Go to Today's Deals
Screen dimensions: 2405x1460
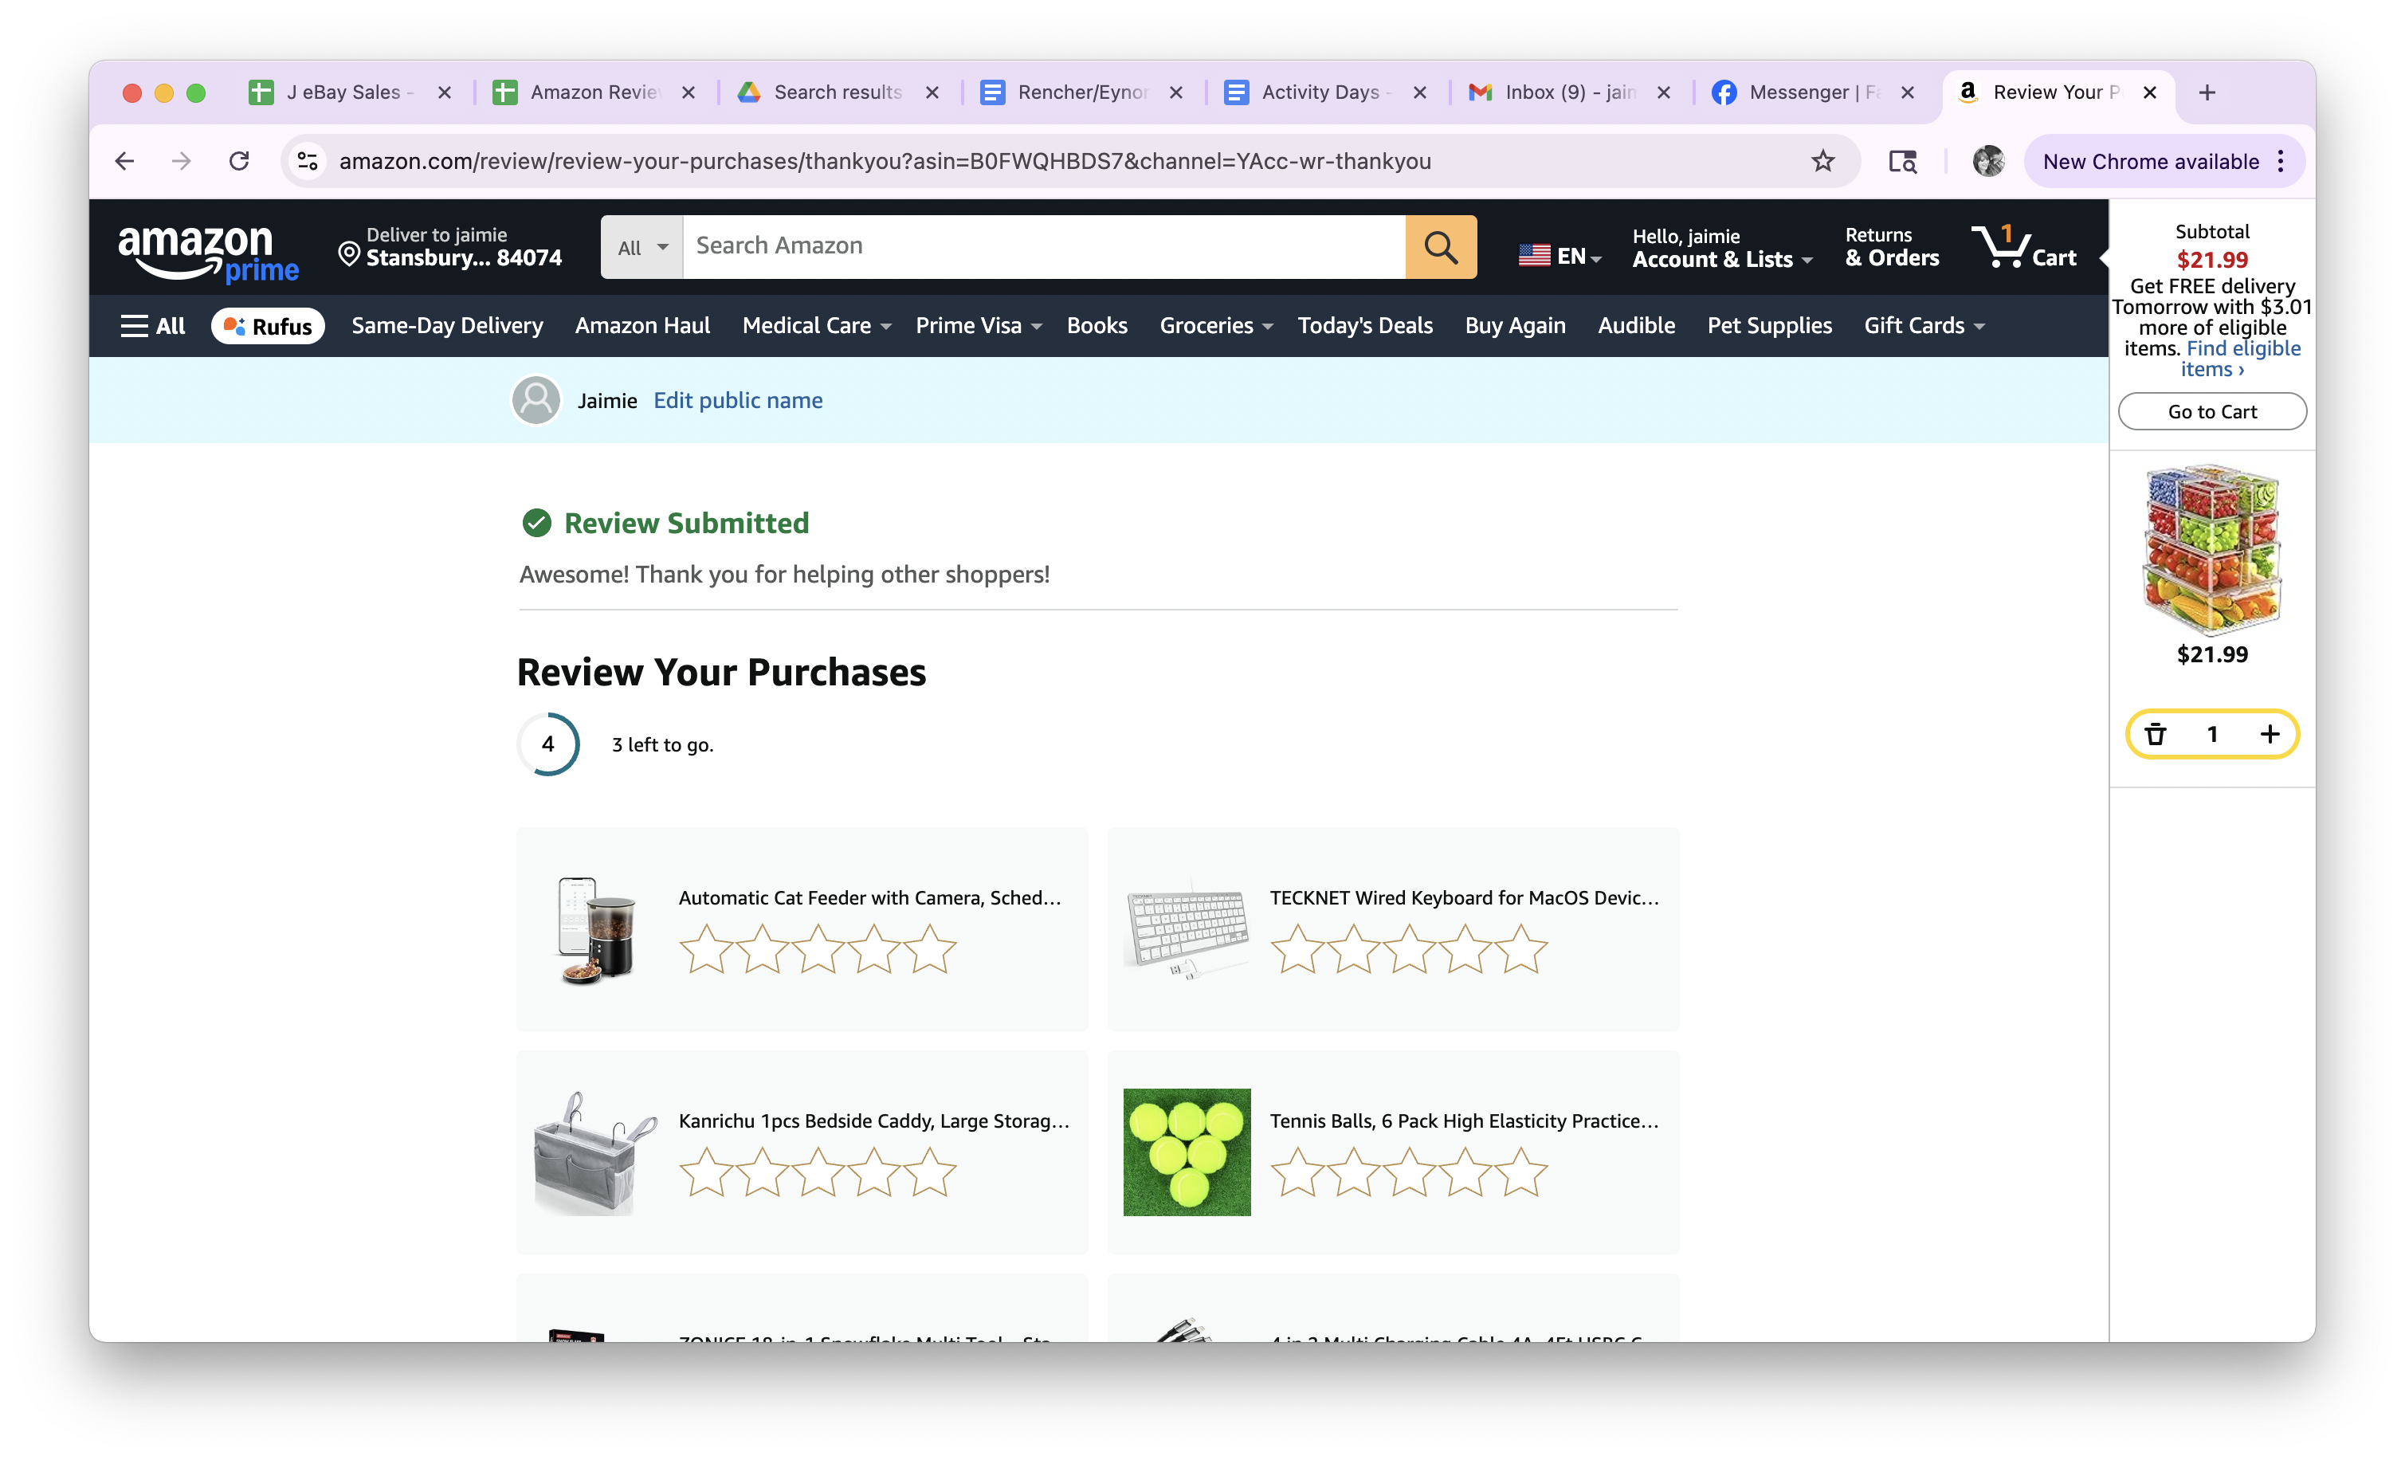point(1364,326)
